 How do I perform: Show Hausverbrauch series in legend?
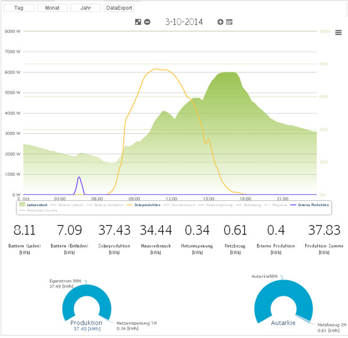coord(184,204)
